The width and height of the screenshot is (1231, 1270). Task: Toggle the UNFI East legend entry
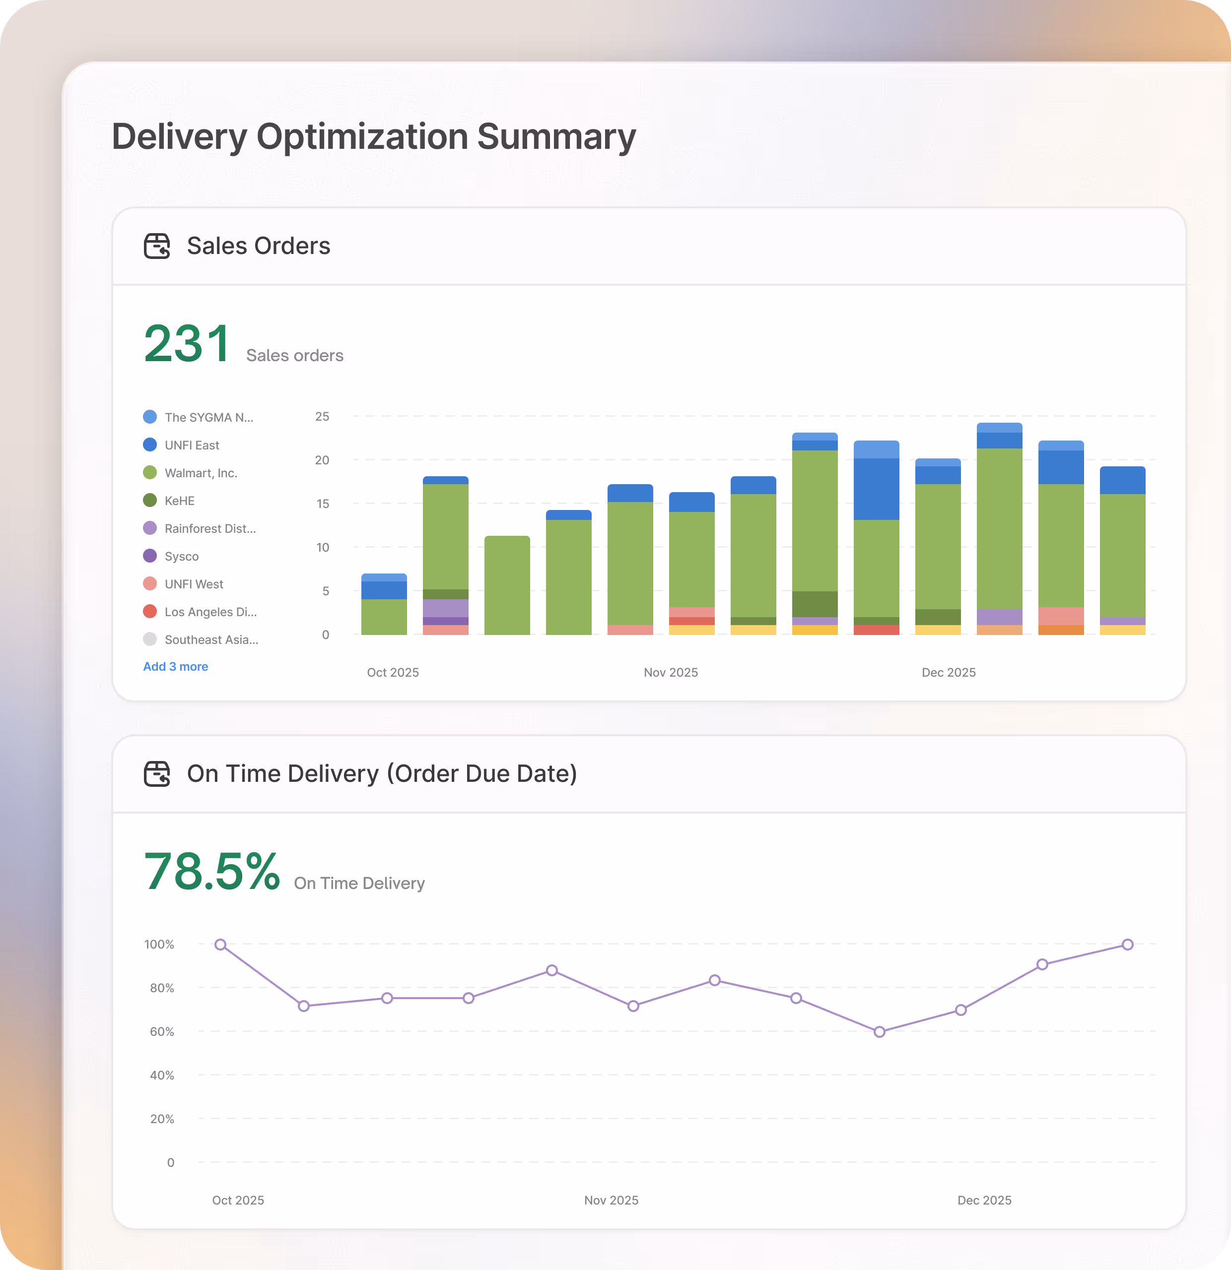[192, 445]
